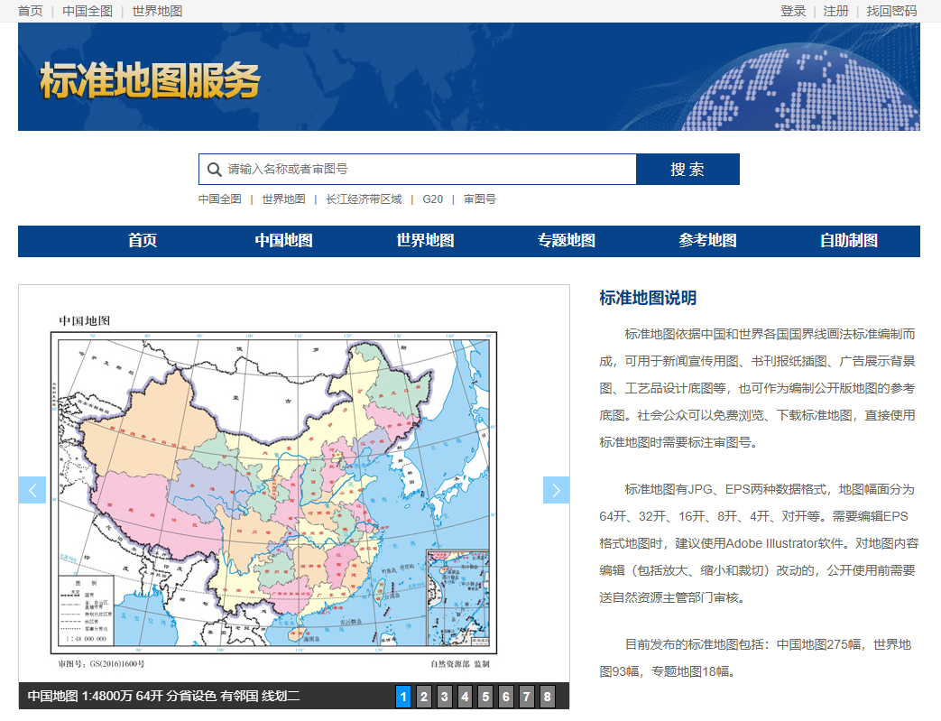Click caption 中国地图 1:4800万 64开
This screenshot has height=721, width=941.
[x=163, y=697]
